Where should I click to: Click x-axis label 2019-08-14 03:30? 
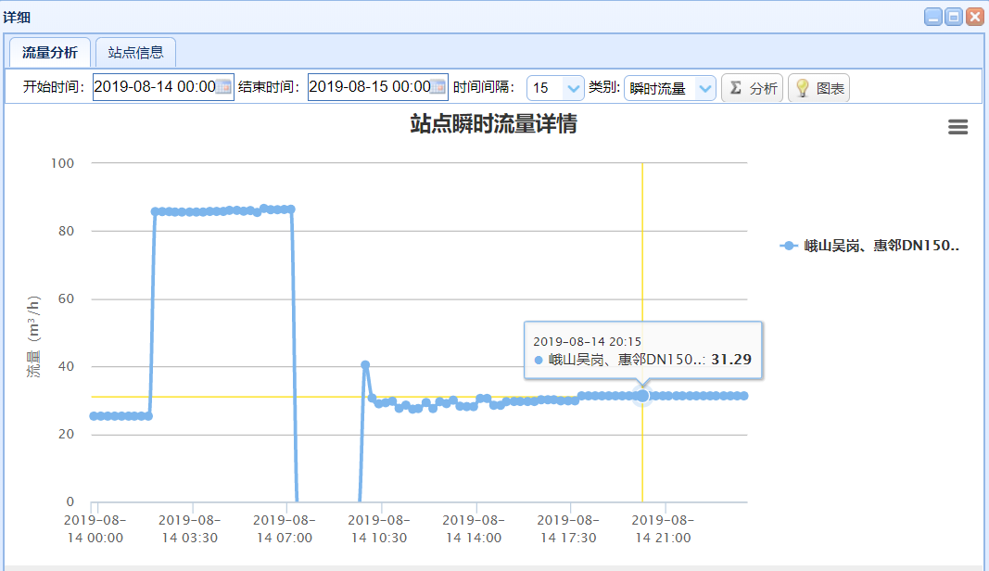coord(190,528)
